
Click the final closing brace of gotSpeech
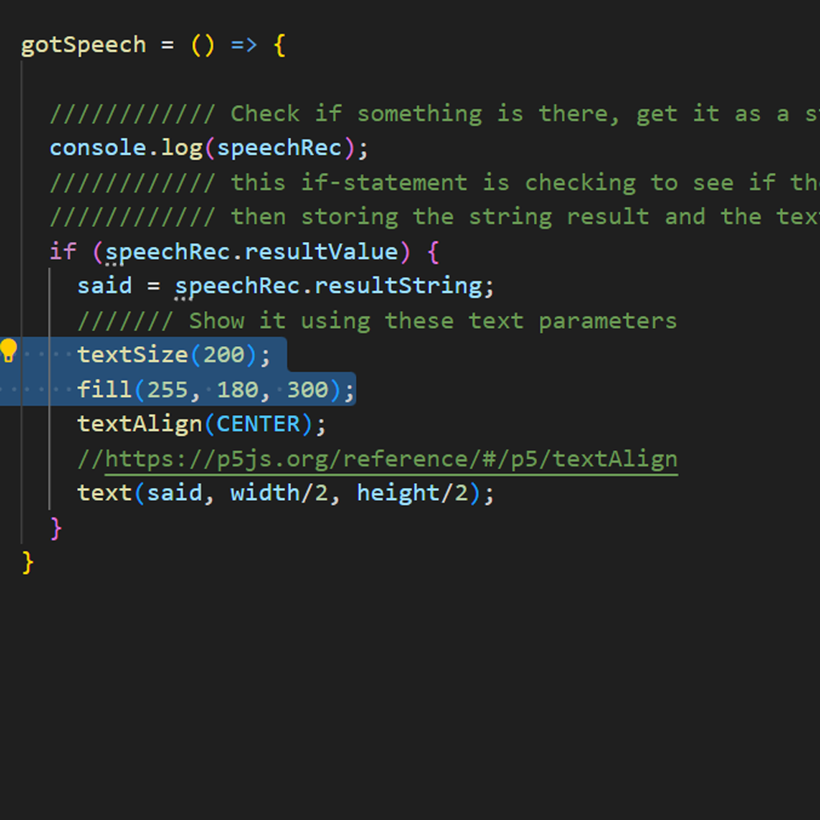tap(27, 563)
